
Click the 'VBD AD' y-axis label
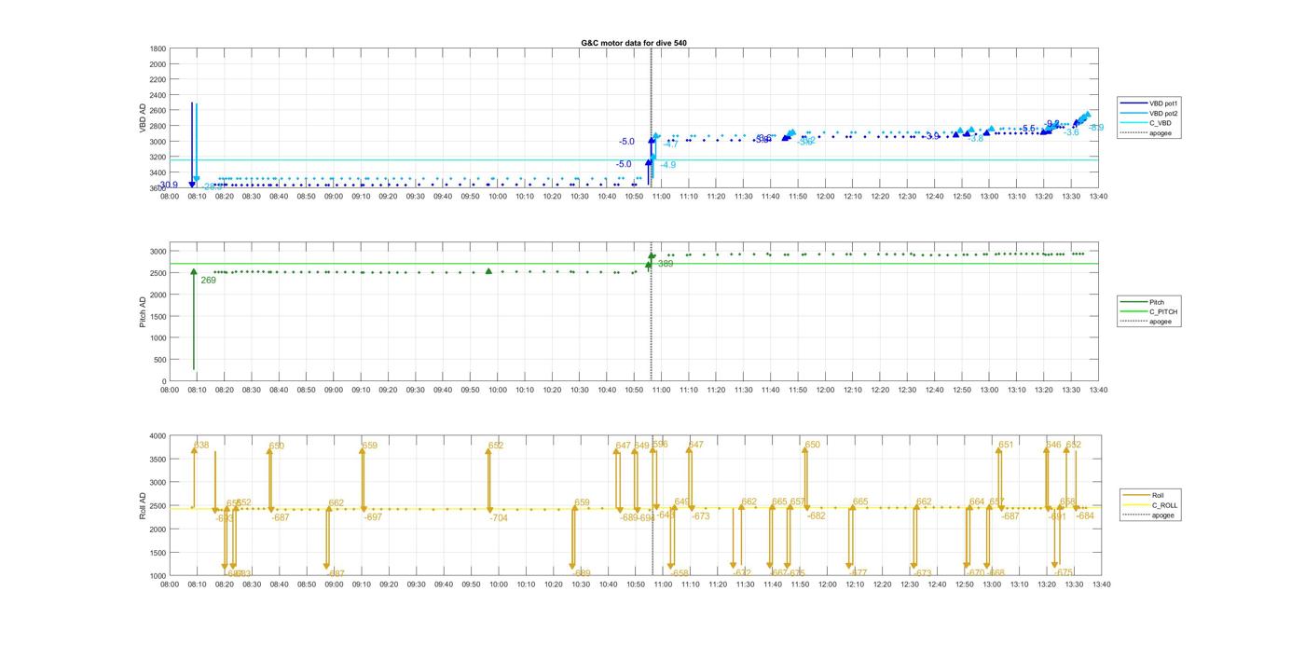(143, 118)
